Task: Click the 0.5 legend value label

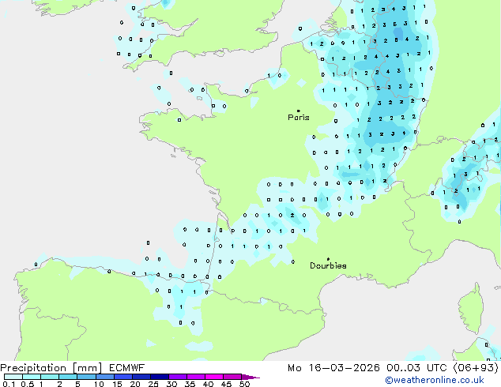Action: coord(27,384)
